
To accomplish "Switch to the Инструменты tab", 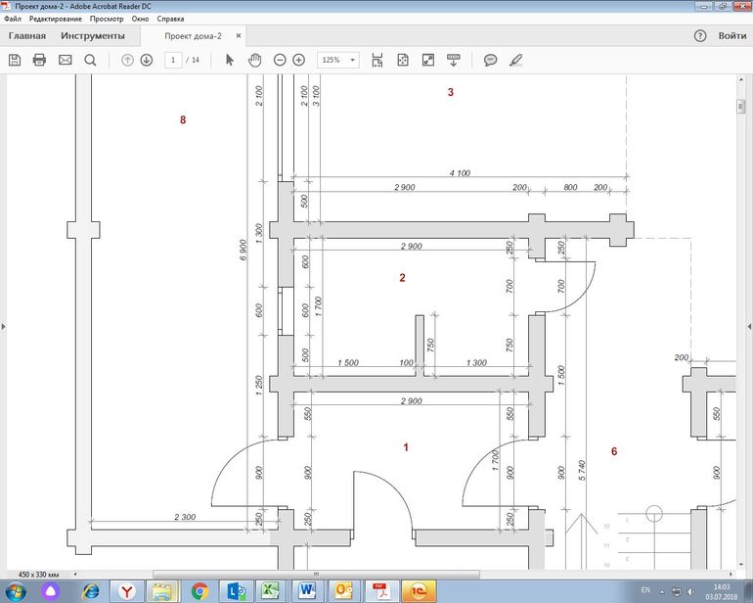I will (x=92, y=36).
